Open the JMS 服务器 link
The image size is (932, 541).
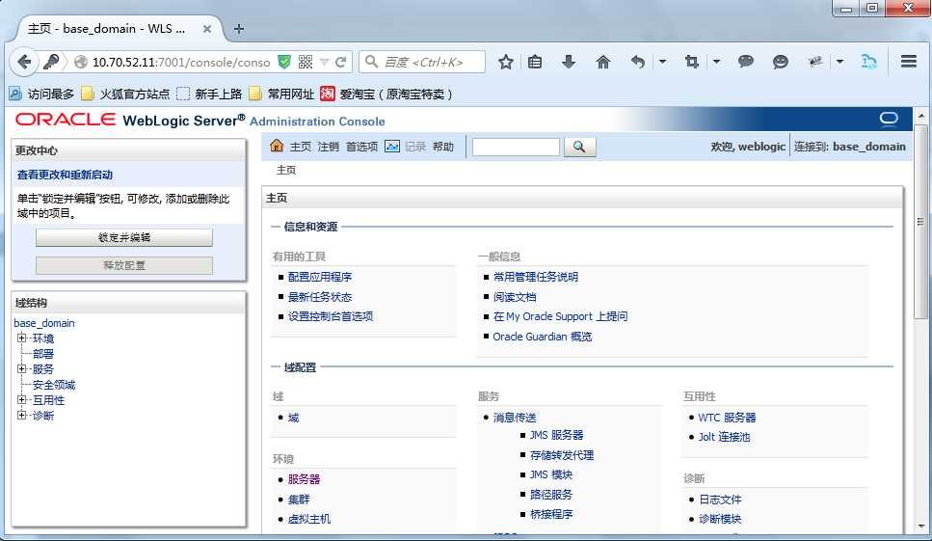(x=556, y=435)
